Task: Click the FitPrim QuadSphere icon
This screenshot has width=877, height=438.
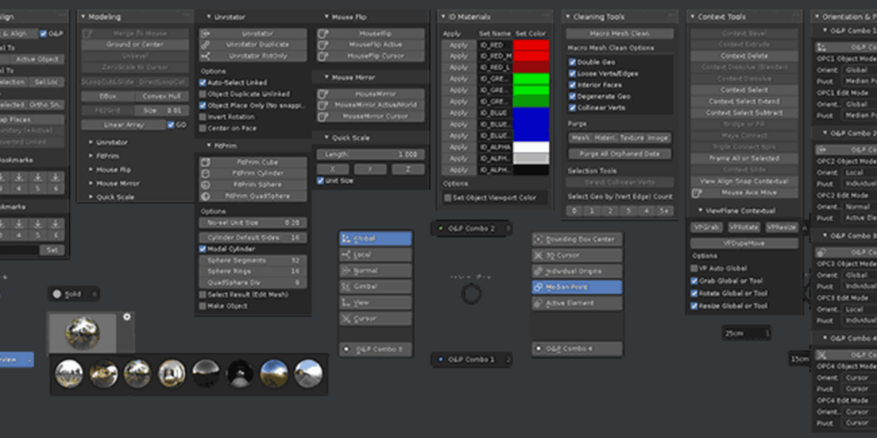Action: (x=206, y=196)
